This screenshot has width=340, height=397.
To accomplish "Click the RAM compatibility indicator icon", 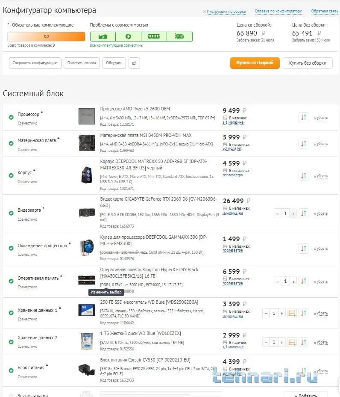I will (154, 36).
